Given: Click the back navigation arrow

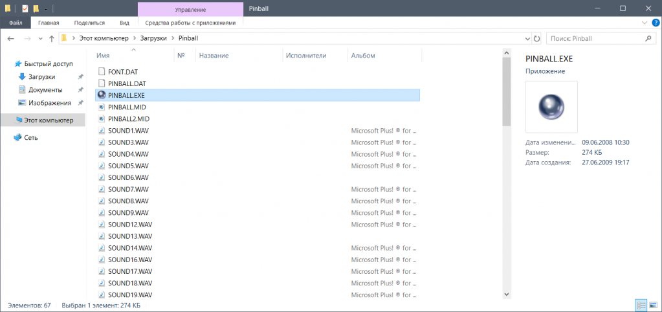Looking at the screenshot, I should point(11,39).
